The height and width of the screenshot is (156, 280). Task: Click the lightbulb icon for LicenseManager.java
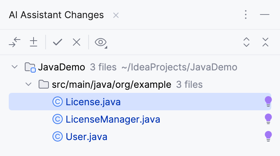[x=268, y=119]
